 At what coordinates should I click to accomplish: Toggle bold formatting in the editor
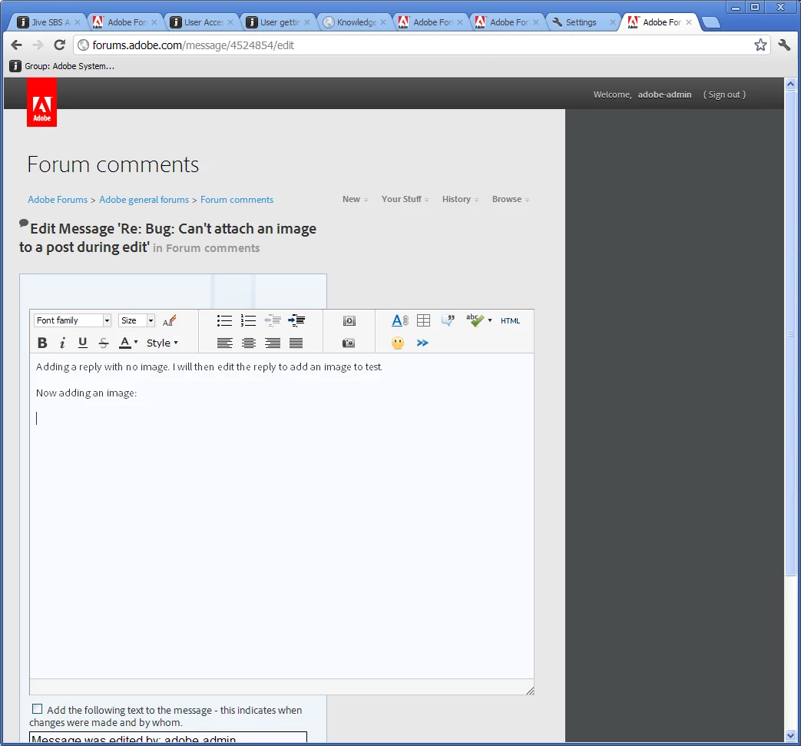point(42,343)
